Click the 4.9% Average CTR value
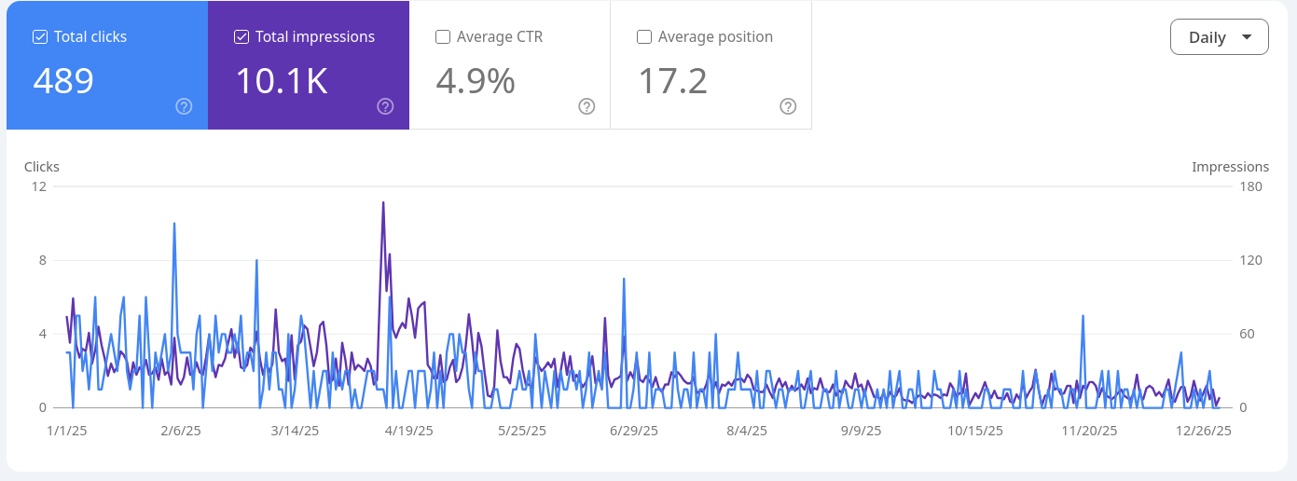 pos(476,81)
